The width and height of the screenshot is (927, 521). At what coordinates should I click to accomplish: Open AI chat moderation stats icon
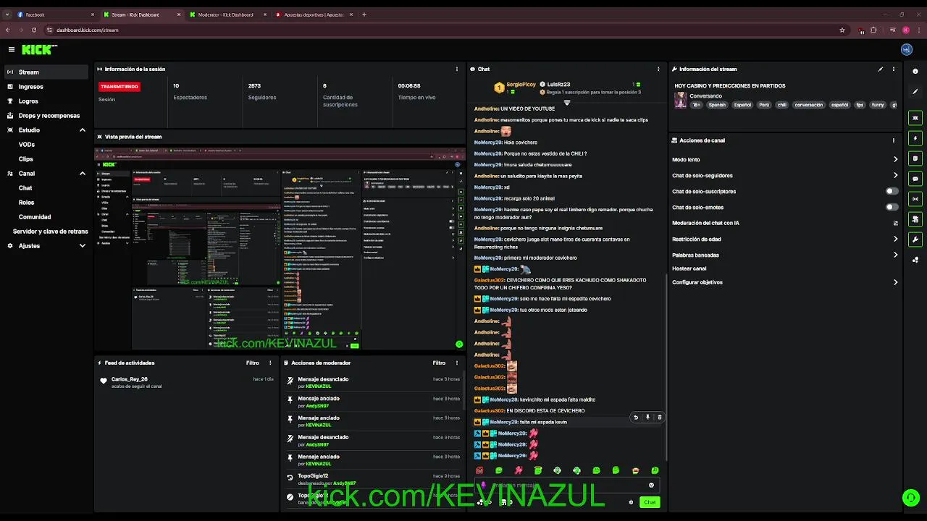point(895,224)
